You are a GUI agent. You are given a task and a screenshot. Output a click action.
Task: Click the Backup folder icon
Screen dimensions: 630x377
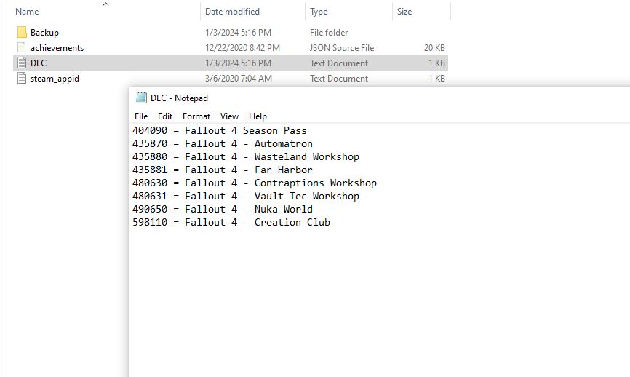(22, 32)
